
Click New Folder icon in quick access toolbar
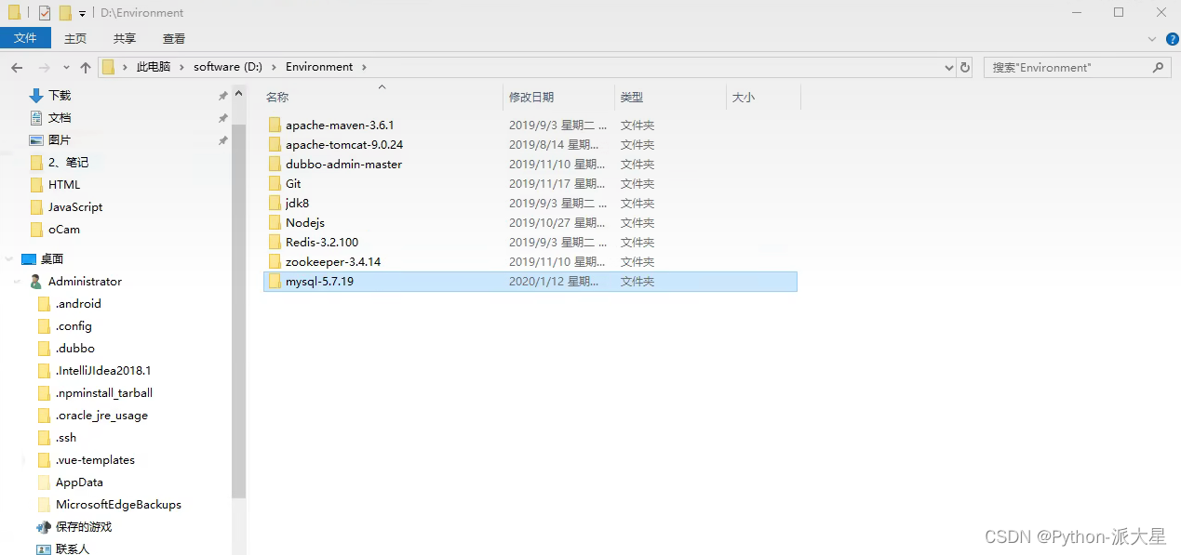(65, 13)
